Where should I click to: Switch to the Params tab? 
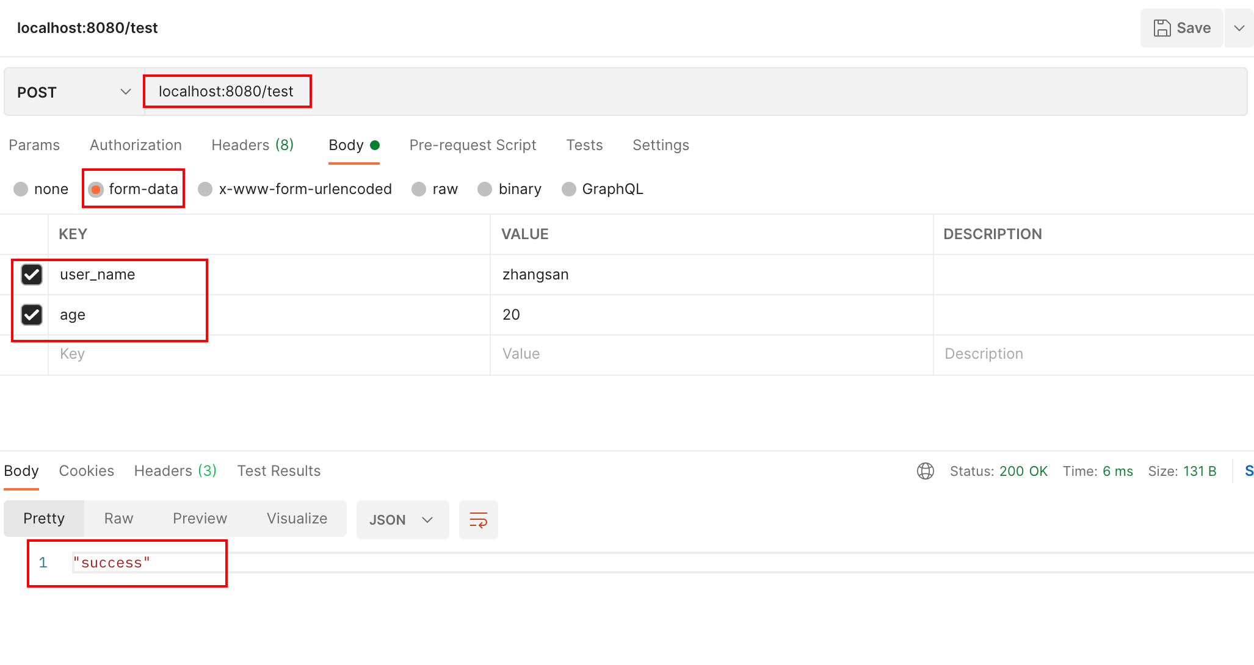click(x=34, y=145)
